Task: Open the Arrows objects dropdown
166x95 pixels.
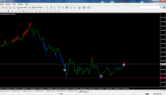Action: tap(24, 11)
